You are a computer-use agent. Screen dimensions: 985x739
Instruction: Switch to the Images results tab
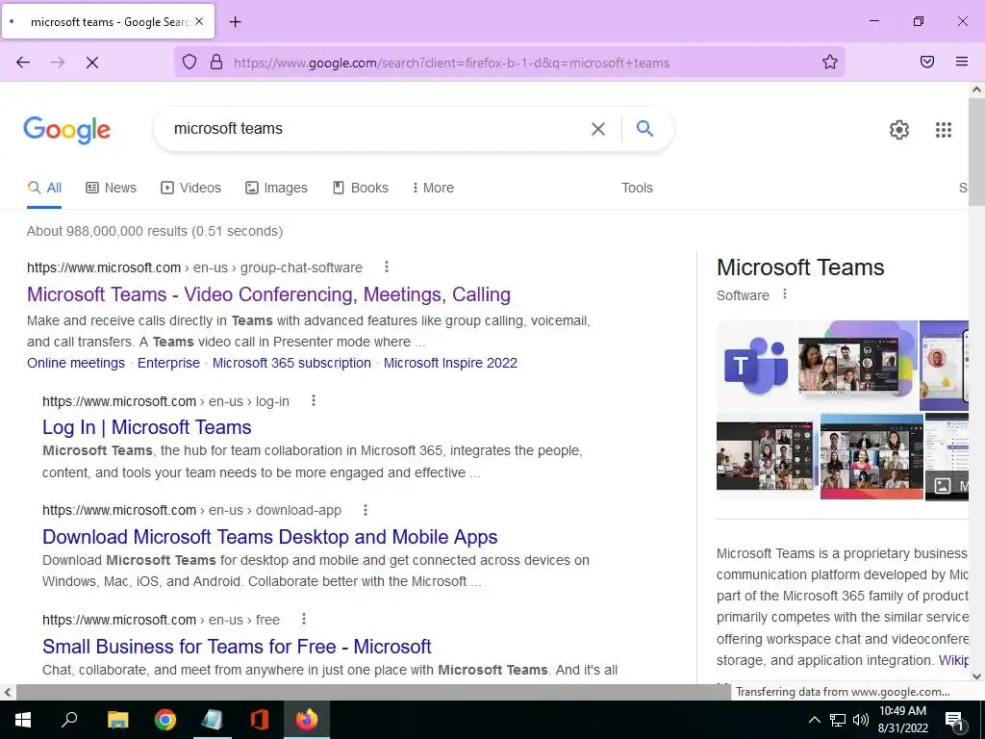[276, 188]
